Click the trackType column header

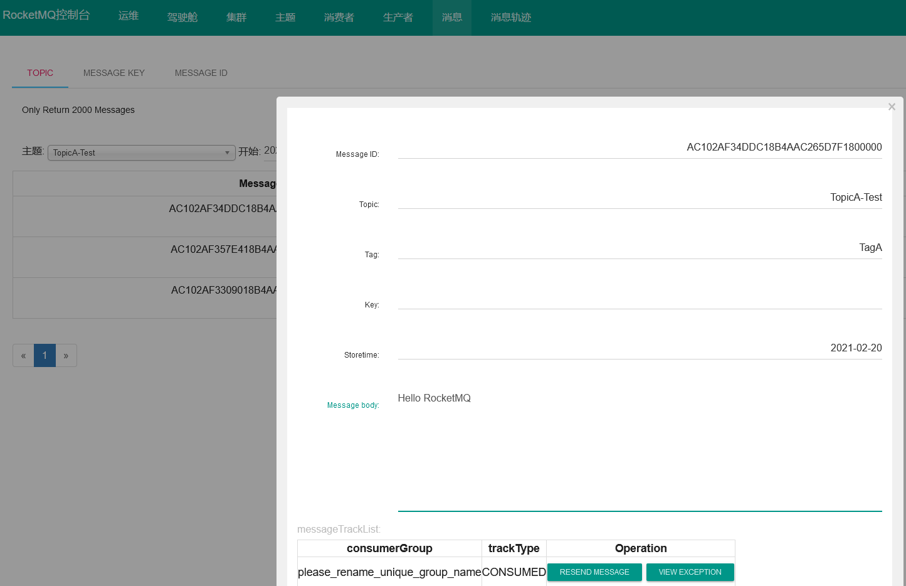(x=514, y=548)
